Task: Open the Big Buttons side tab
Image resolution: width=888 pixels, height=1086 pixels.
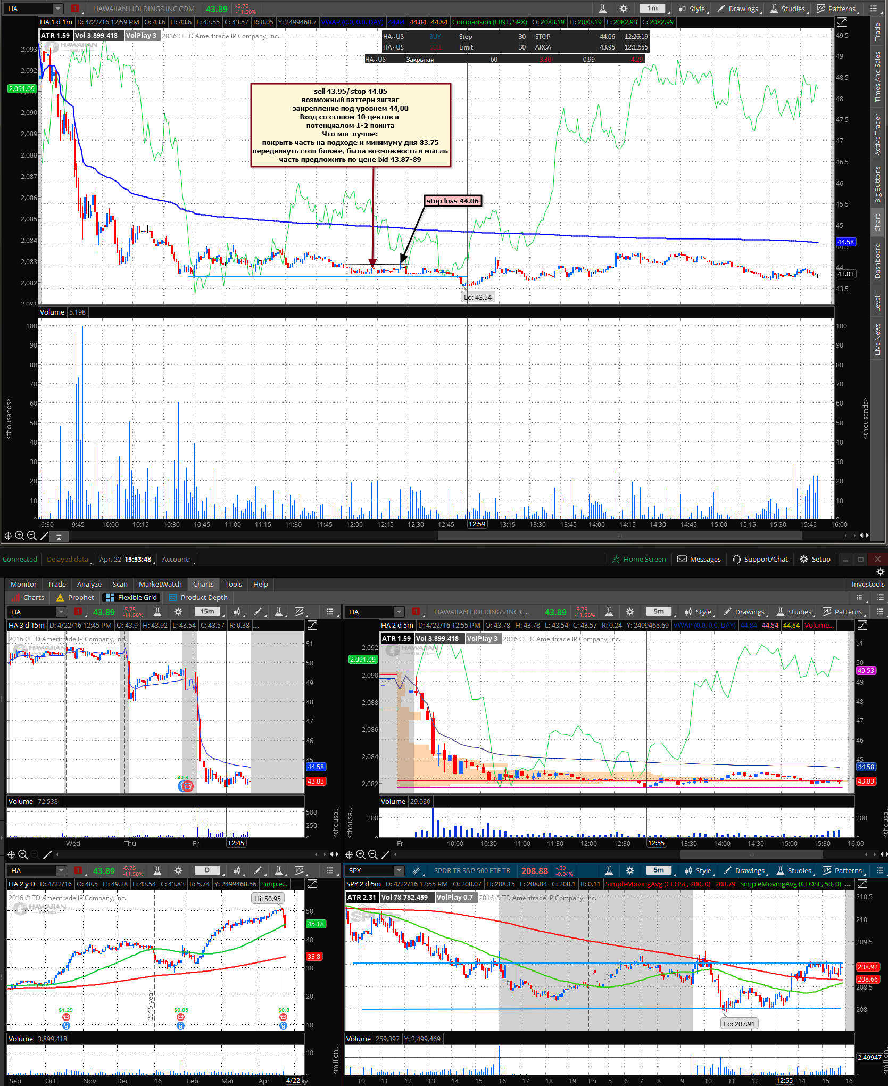Action: [877, 184]
